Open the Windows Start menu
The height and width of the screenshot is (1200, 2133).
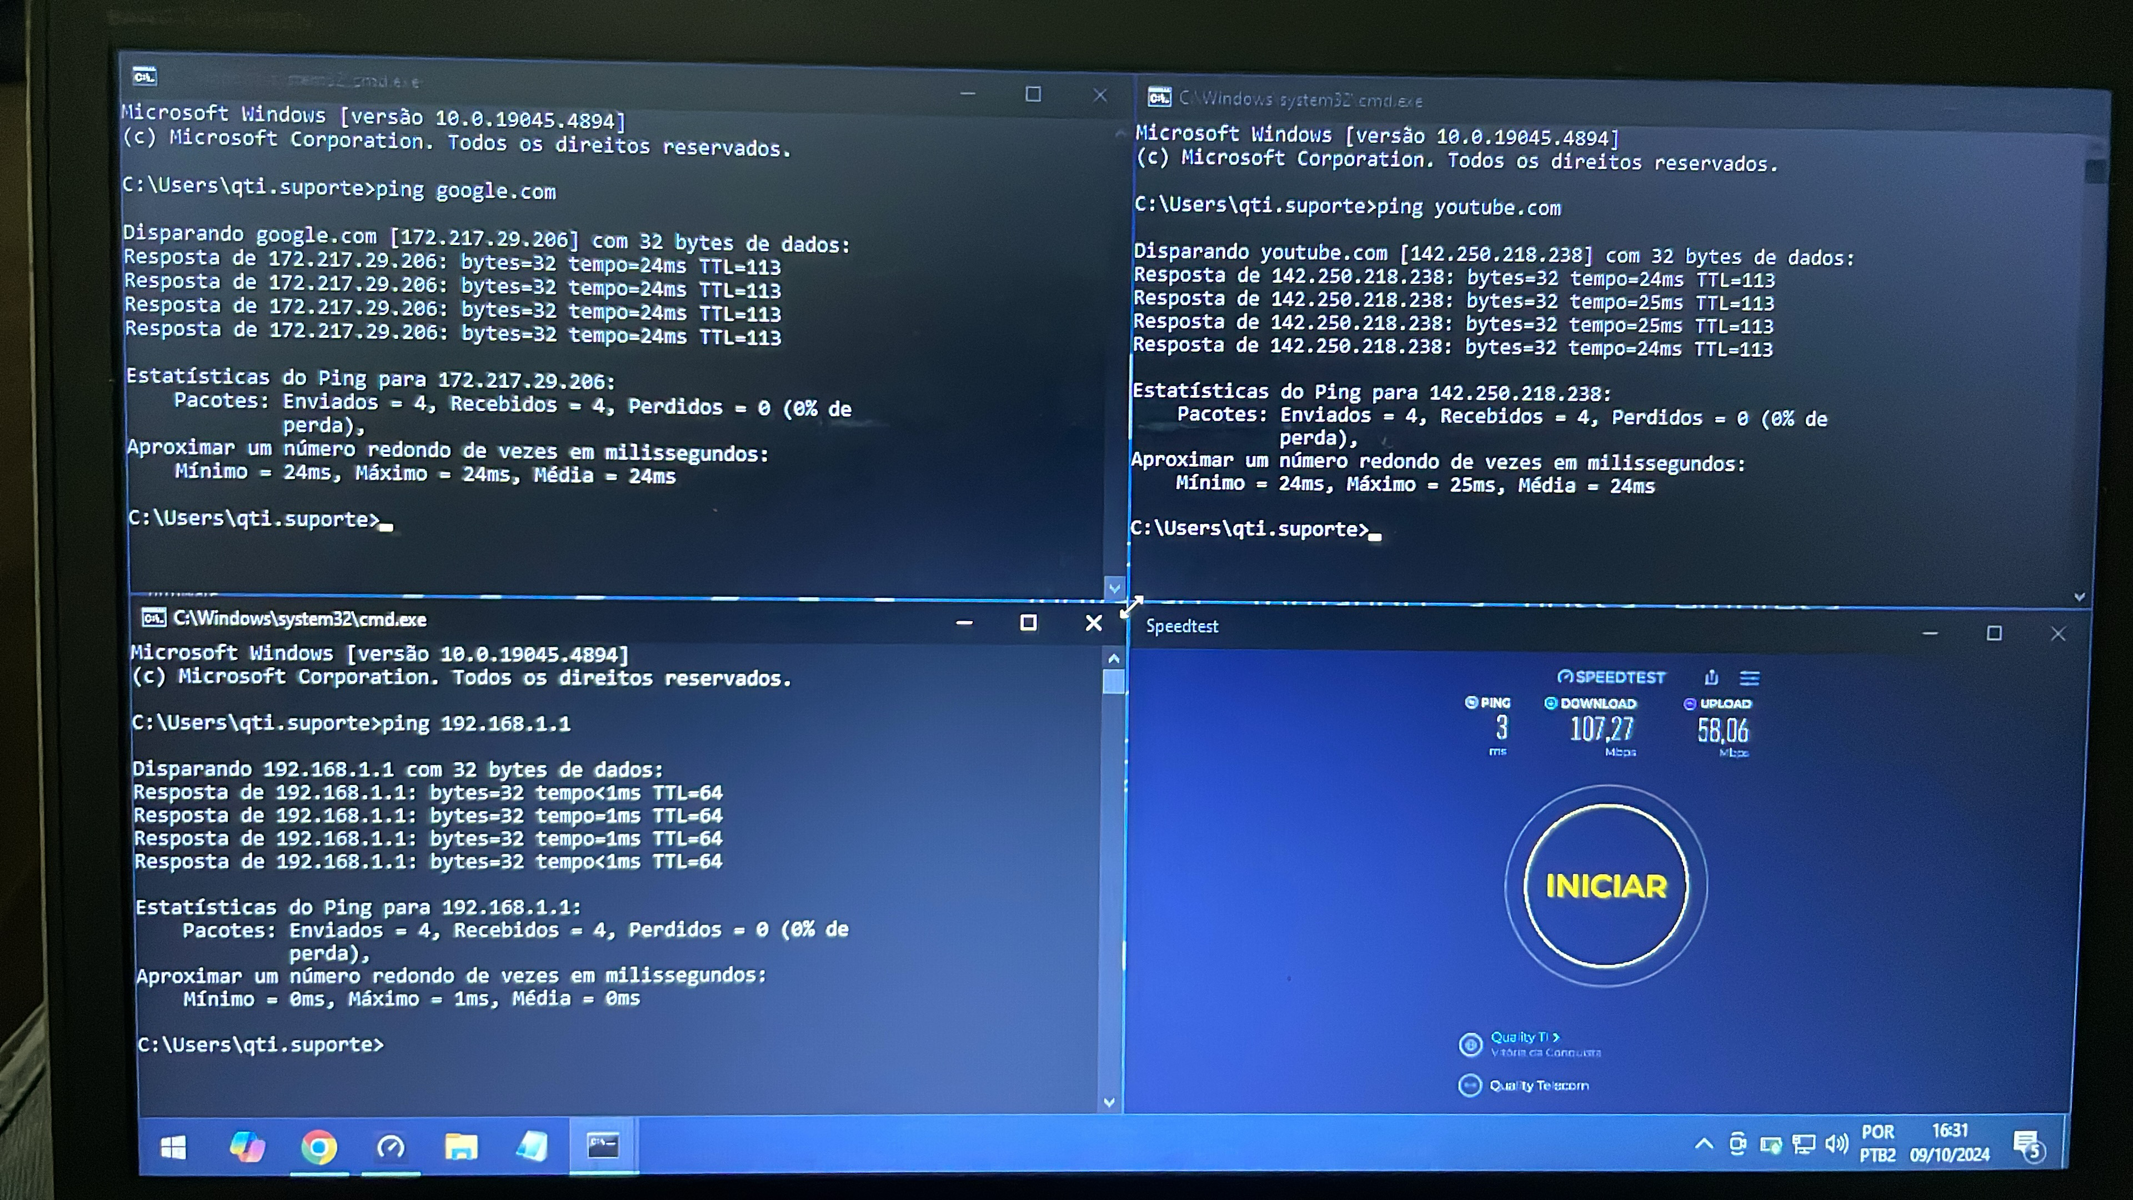tap(173, 1147)
